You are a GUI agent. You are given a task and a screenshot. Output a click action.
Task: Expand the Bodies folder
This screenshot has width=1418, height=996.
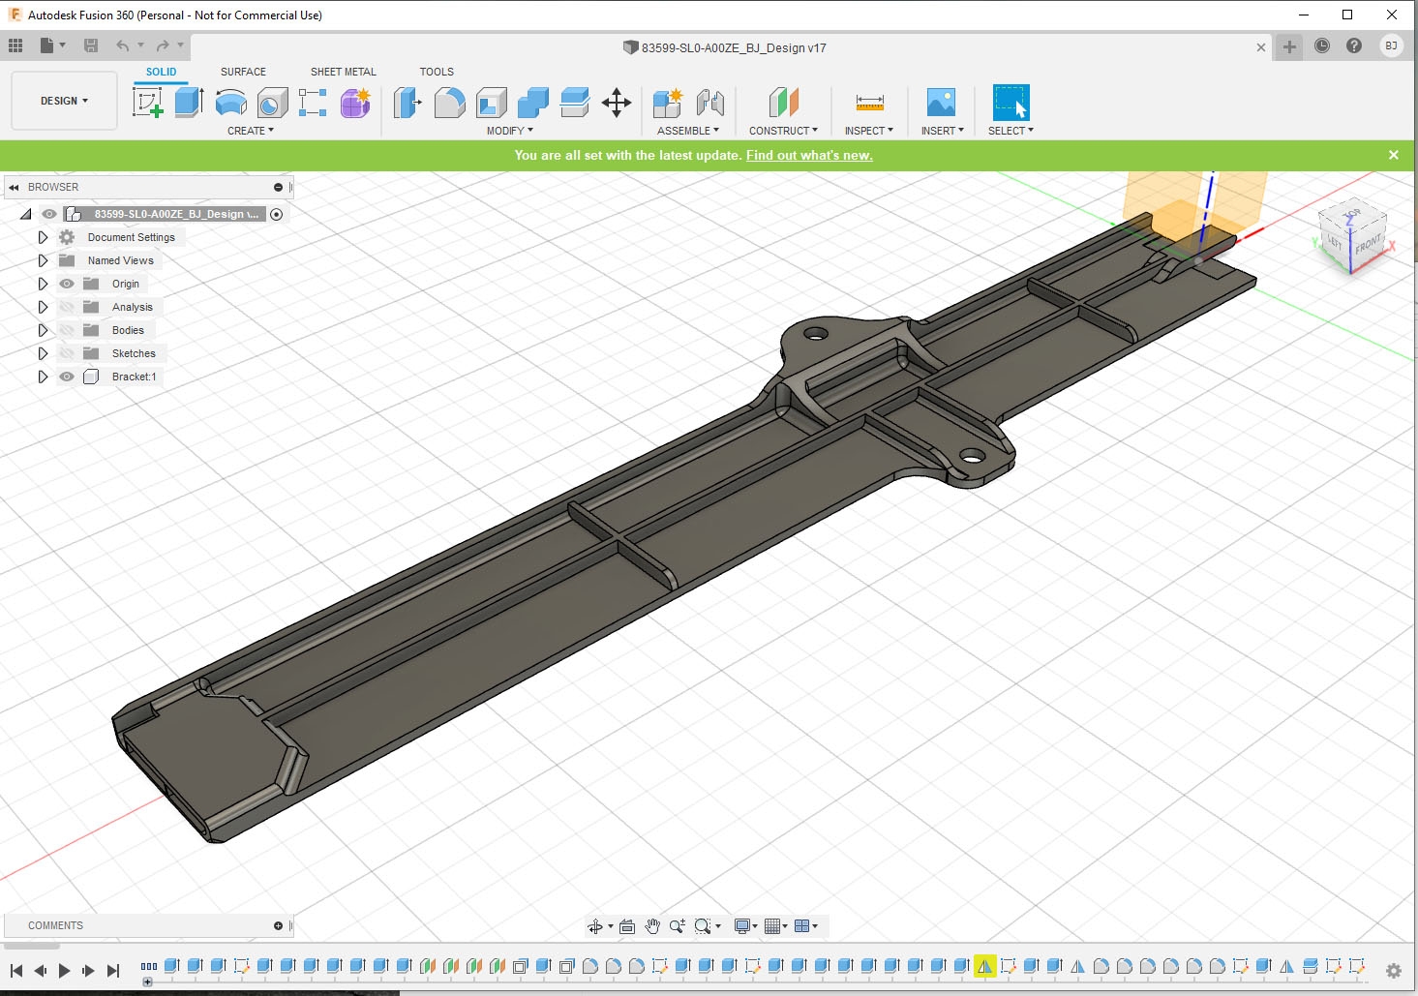[x=43, y=330]
